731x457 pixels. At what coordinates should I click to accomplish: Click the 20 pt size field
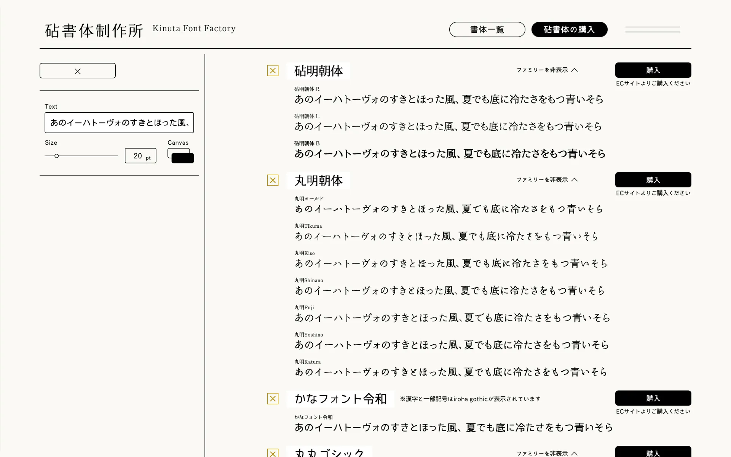[140, 156]
